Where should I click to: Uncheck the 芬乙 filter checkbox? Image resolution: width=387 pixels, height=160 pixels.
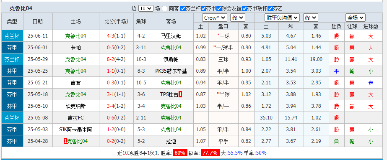(270, 9)
